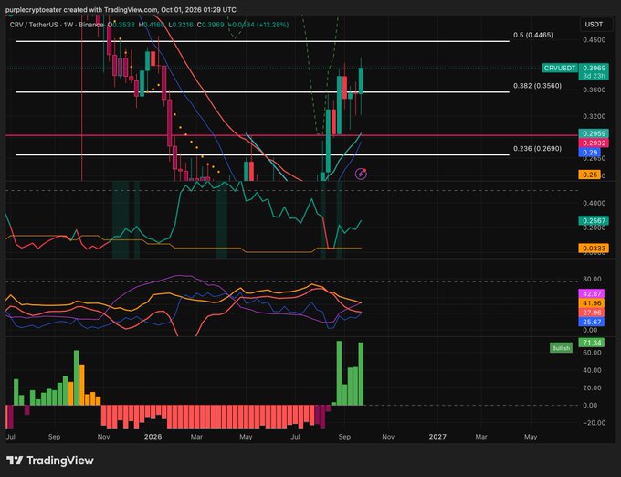This screenshot has height=477, width=621.
Task: Click the orange 0.25 price tag
Action: click(x=590, y=175)
